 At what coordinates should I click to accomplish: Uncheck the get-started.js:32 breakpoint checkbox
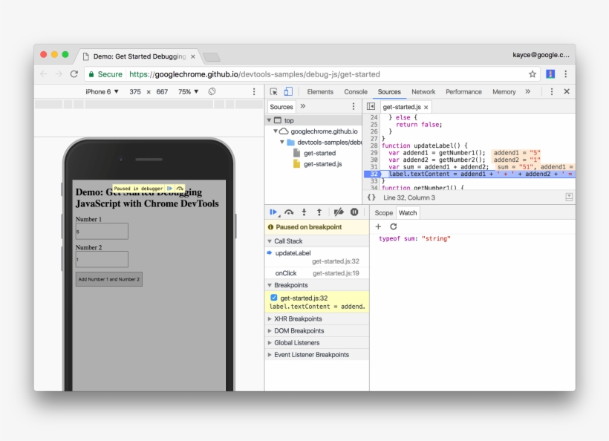[x=273, y=298]
